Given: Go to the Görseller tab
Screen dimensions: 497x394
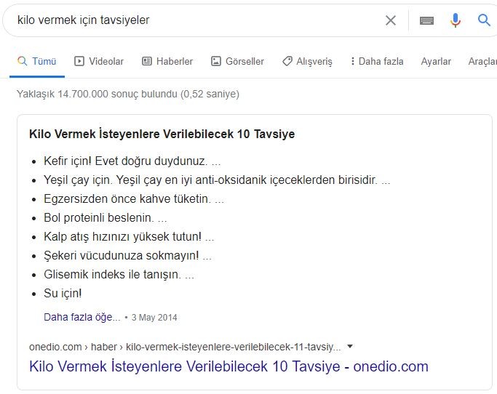Looking at the screenshot, I should tap(237, 61).
